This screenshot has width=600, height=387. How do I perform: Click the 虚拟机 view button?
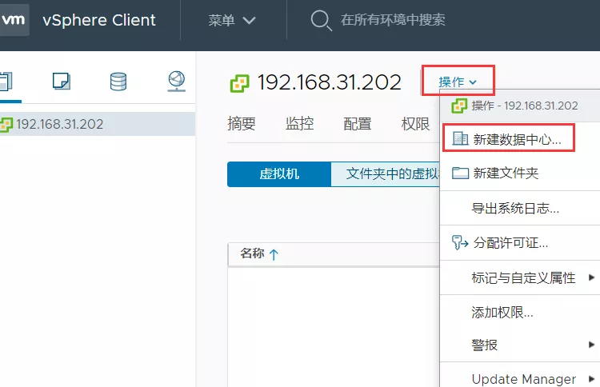click(x=279, y=174)
